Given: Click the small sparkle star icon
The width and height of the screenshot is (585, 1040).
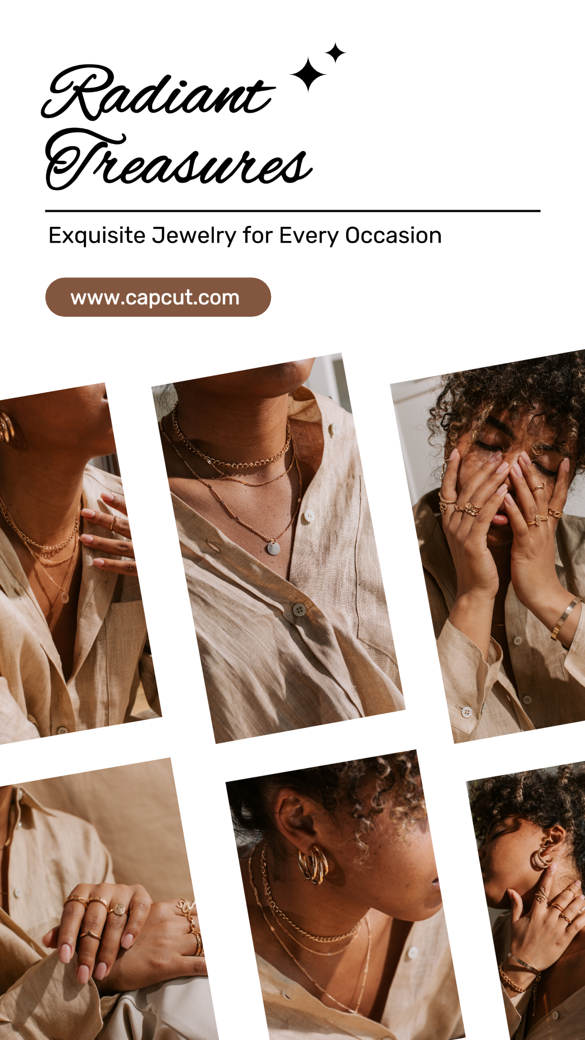Looking at the screenshot, I should click(x=335, y=53).
